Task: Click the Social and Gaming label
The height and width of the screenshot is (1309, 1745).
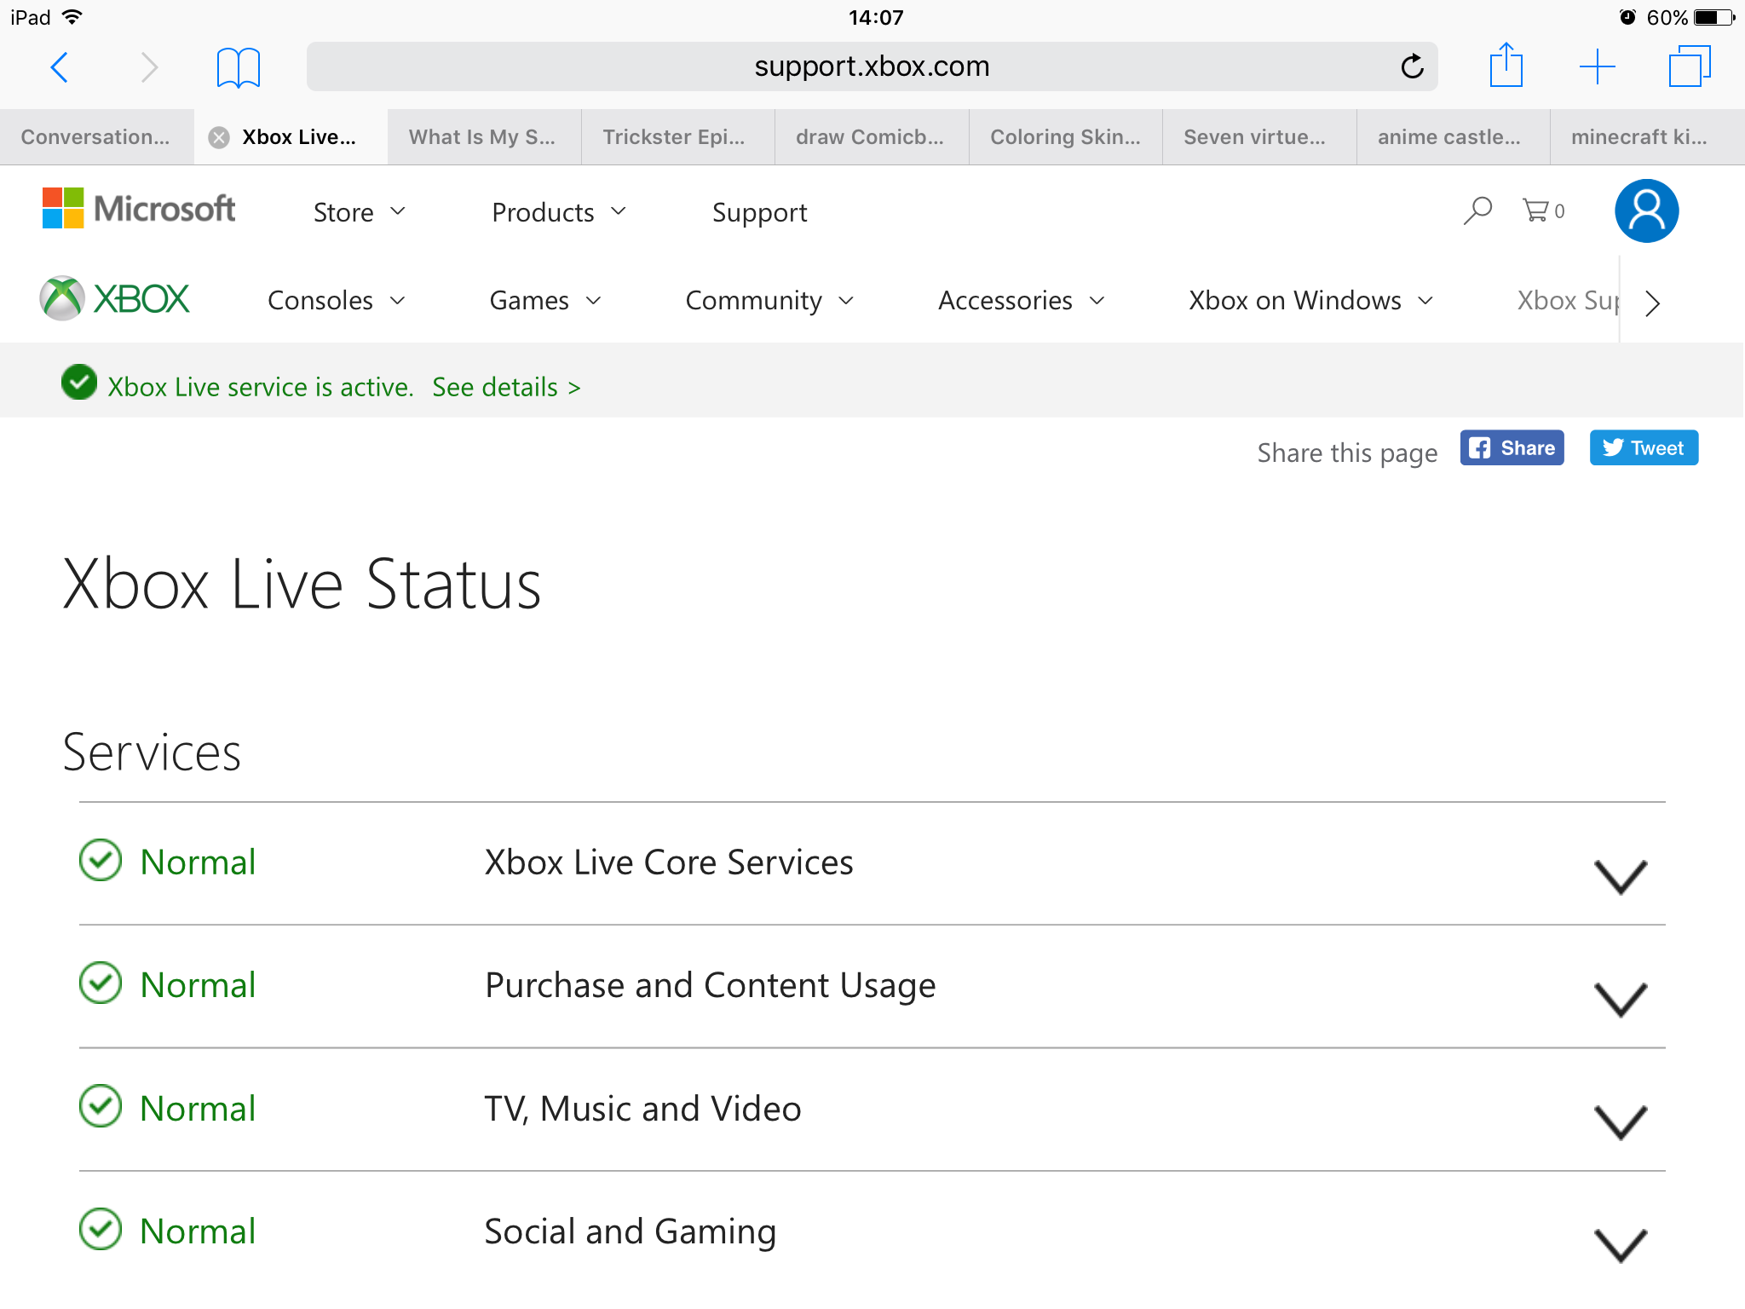Action: 630,1232
